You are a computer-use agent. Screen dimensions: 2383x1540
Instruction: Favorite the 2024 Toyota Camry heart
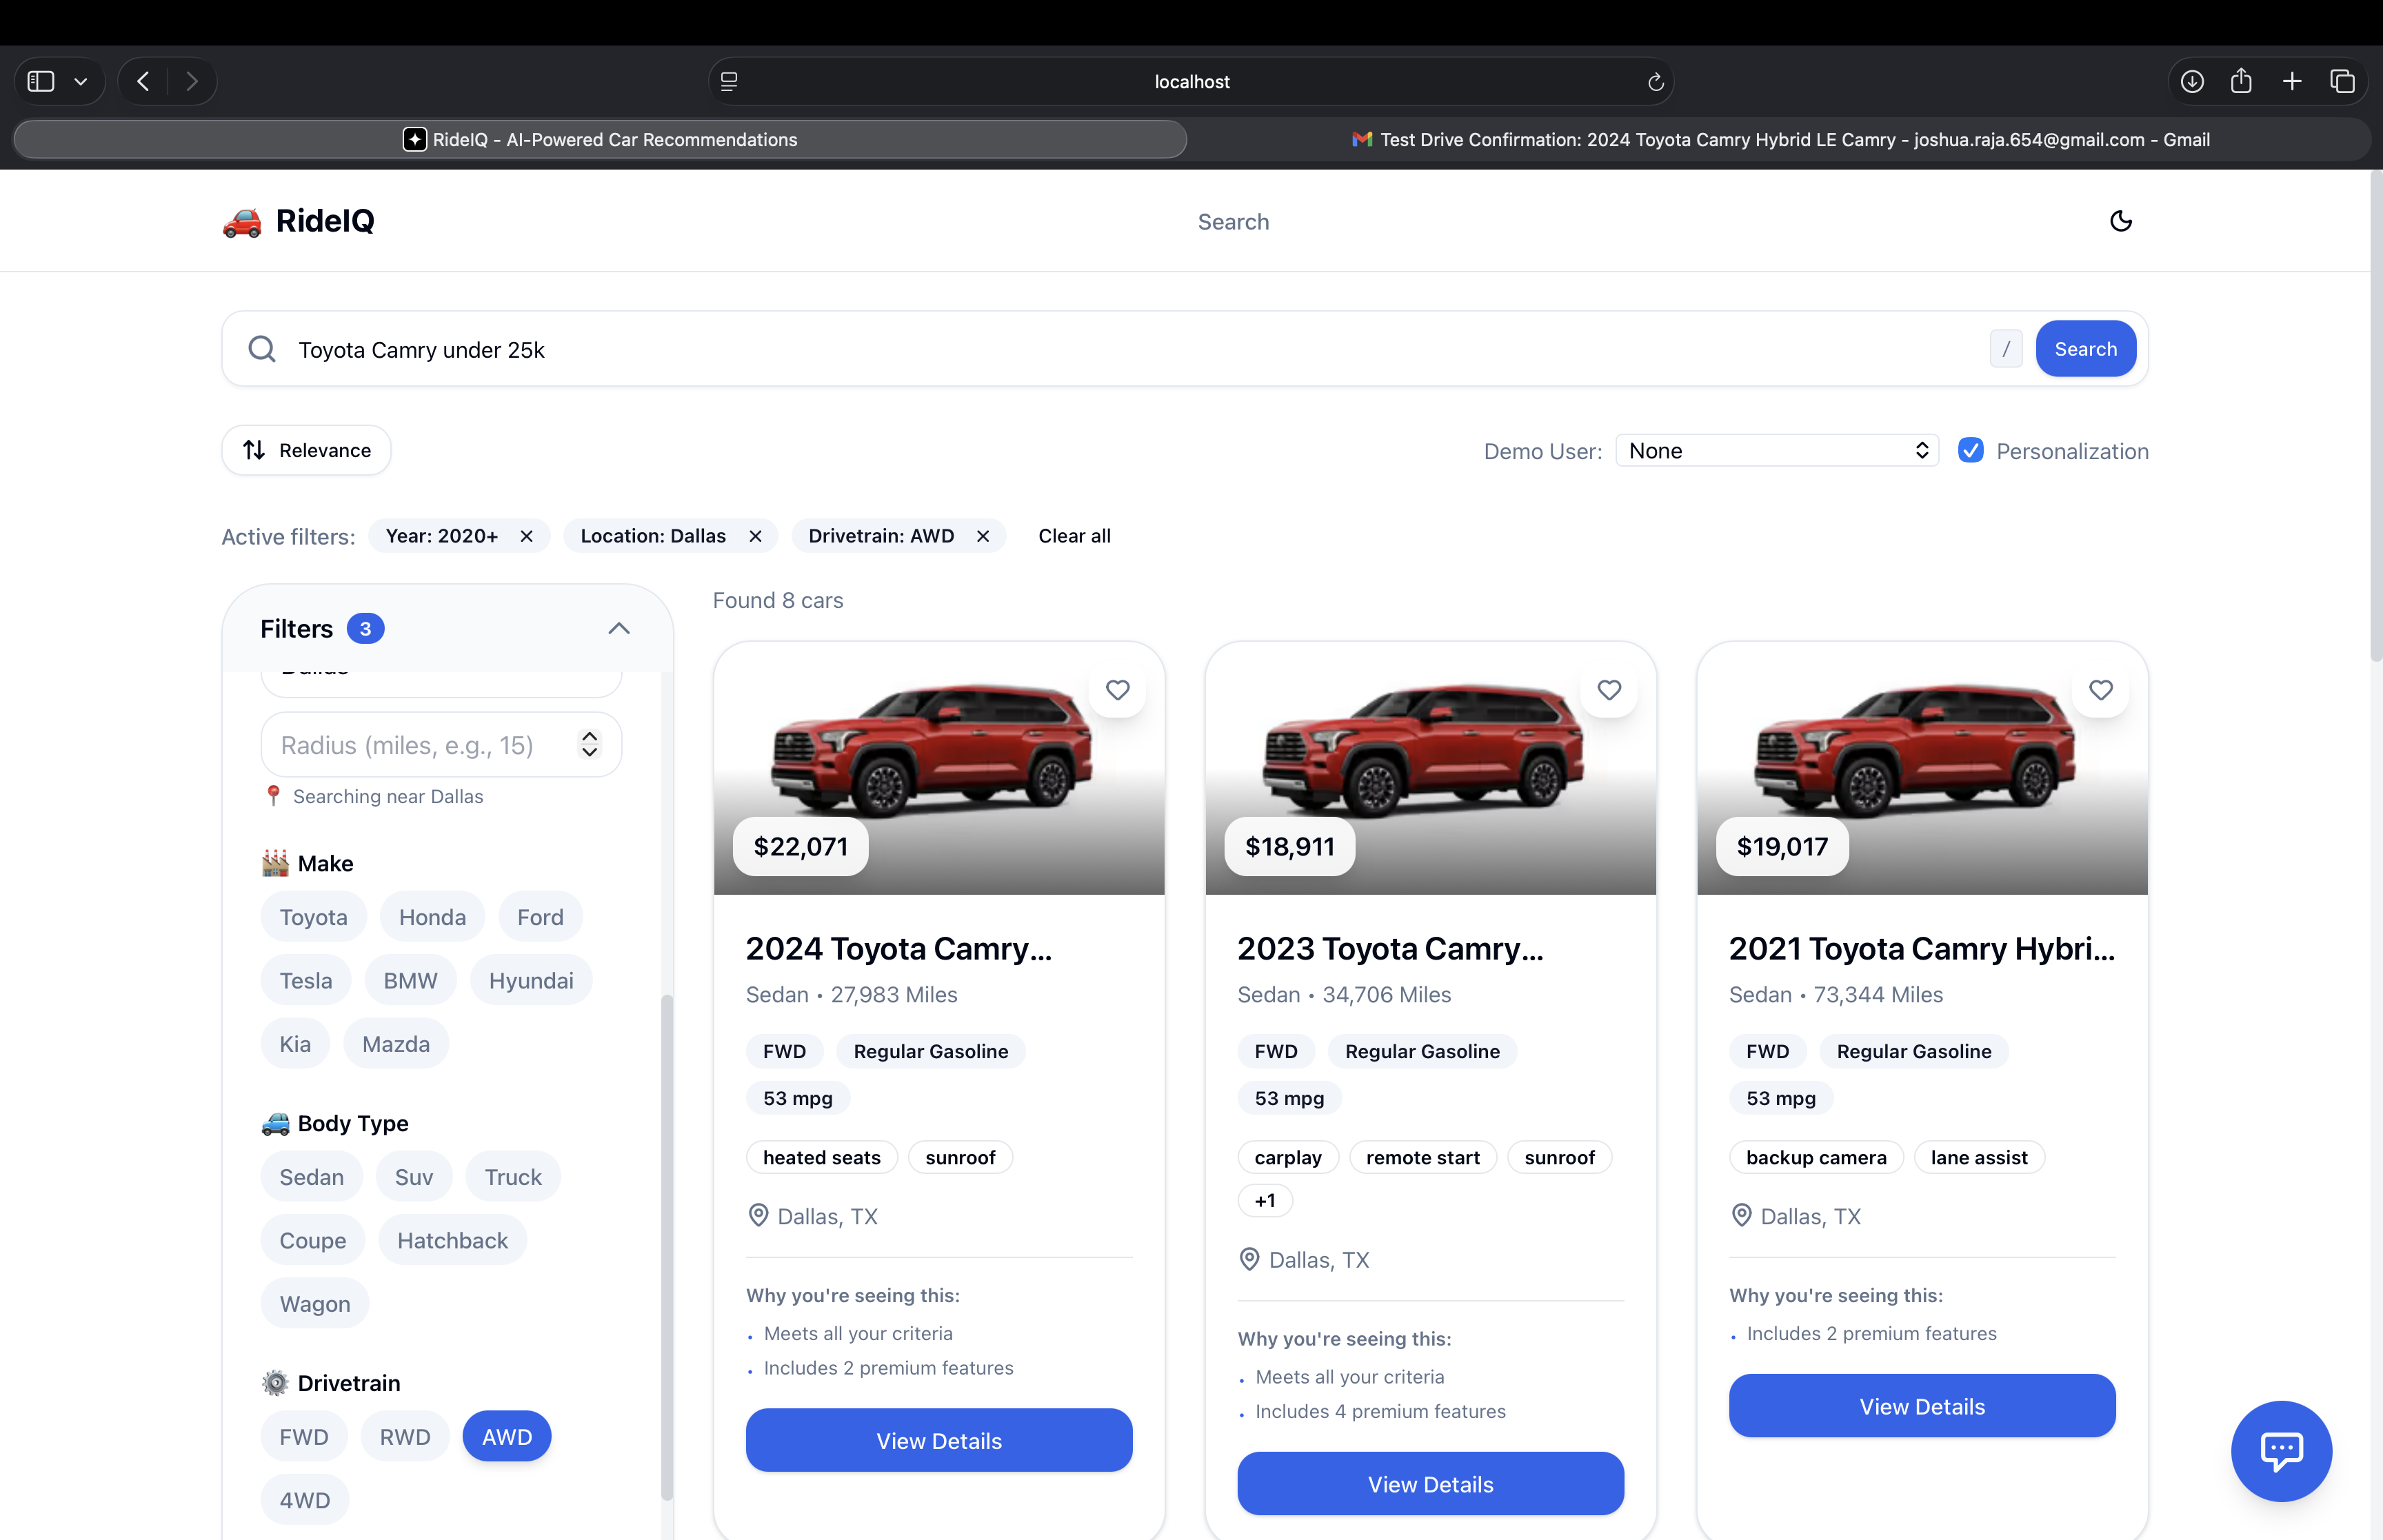pos(1117,690)
